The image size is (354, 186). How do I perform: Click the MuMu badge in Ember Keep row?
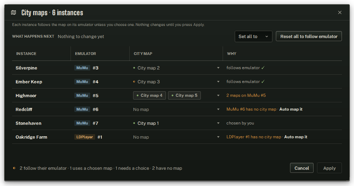(x=82, y=82)
